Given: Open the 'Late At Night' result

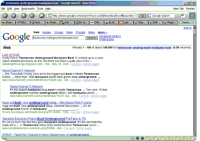Looking at the screenshot, I should (11, 55).
